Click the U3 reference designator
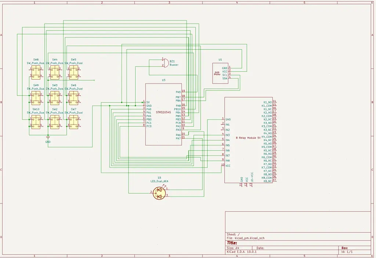This screenshot has width=376, height=258. click(163, 80)
